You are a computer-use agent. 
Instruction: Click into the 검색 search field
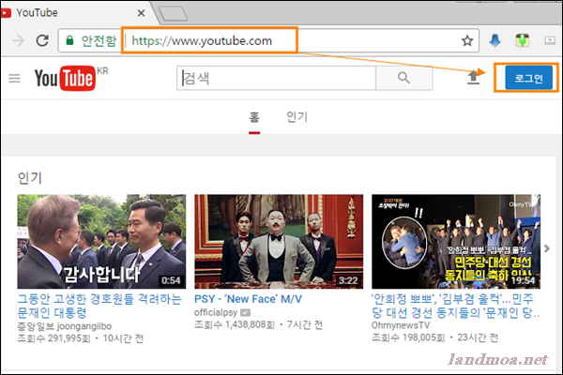pos(276,78)
